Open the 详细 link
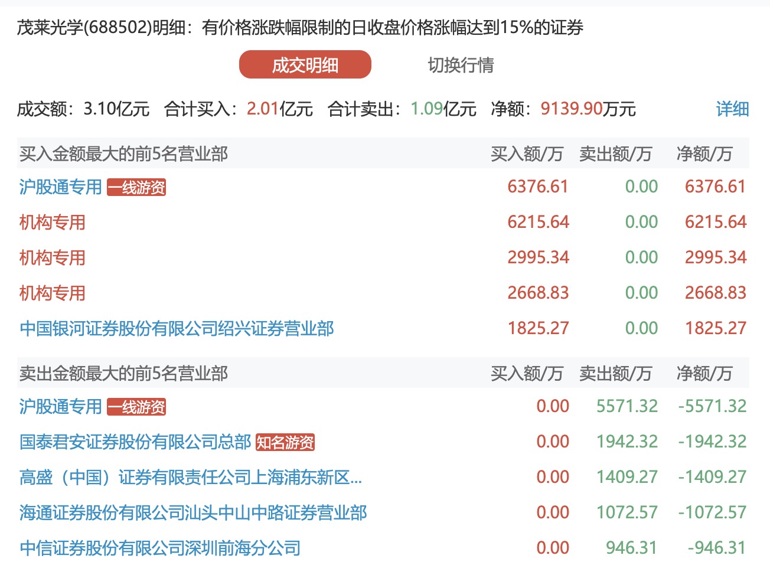This screenshot has height=575, width=770. pyautogui.click(x=732, y=109)
